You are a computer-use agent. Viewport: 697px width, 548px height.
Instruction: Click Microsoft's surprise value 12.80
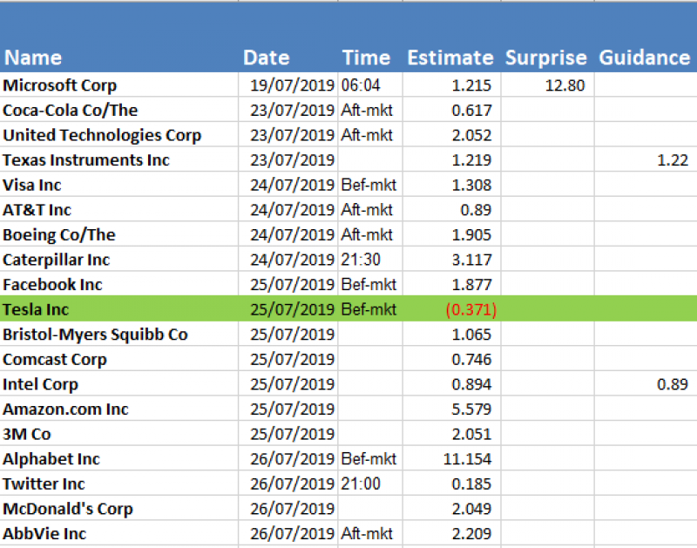(x=565, y=85)
